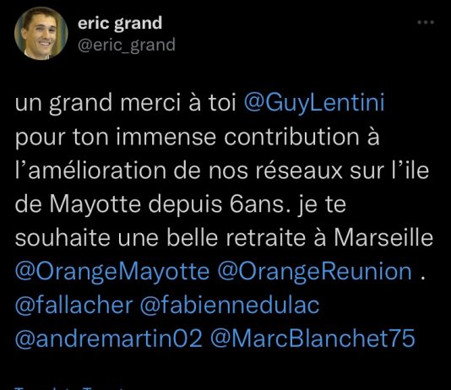Click the phrase "un grand merci"

pyautogui.click(x=98, y=103)
